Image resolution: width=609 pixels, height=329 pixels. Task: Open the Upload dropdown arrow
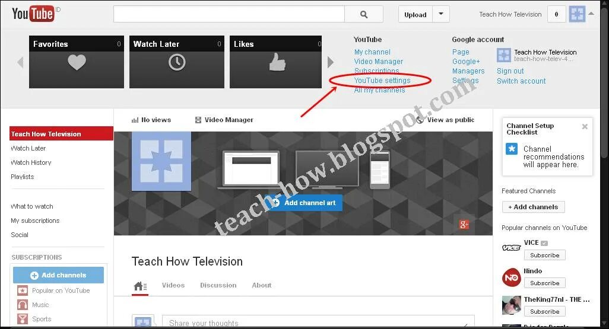441,14
